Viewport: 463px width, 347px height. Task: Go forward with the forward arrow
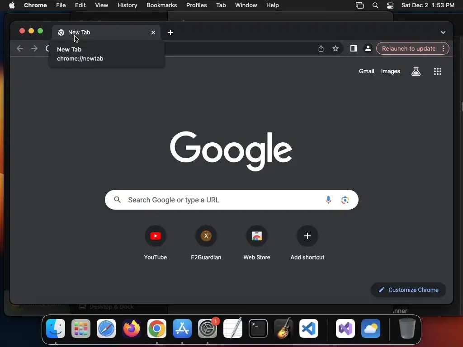pyautogui.click(x=34, y=48)
